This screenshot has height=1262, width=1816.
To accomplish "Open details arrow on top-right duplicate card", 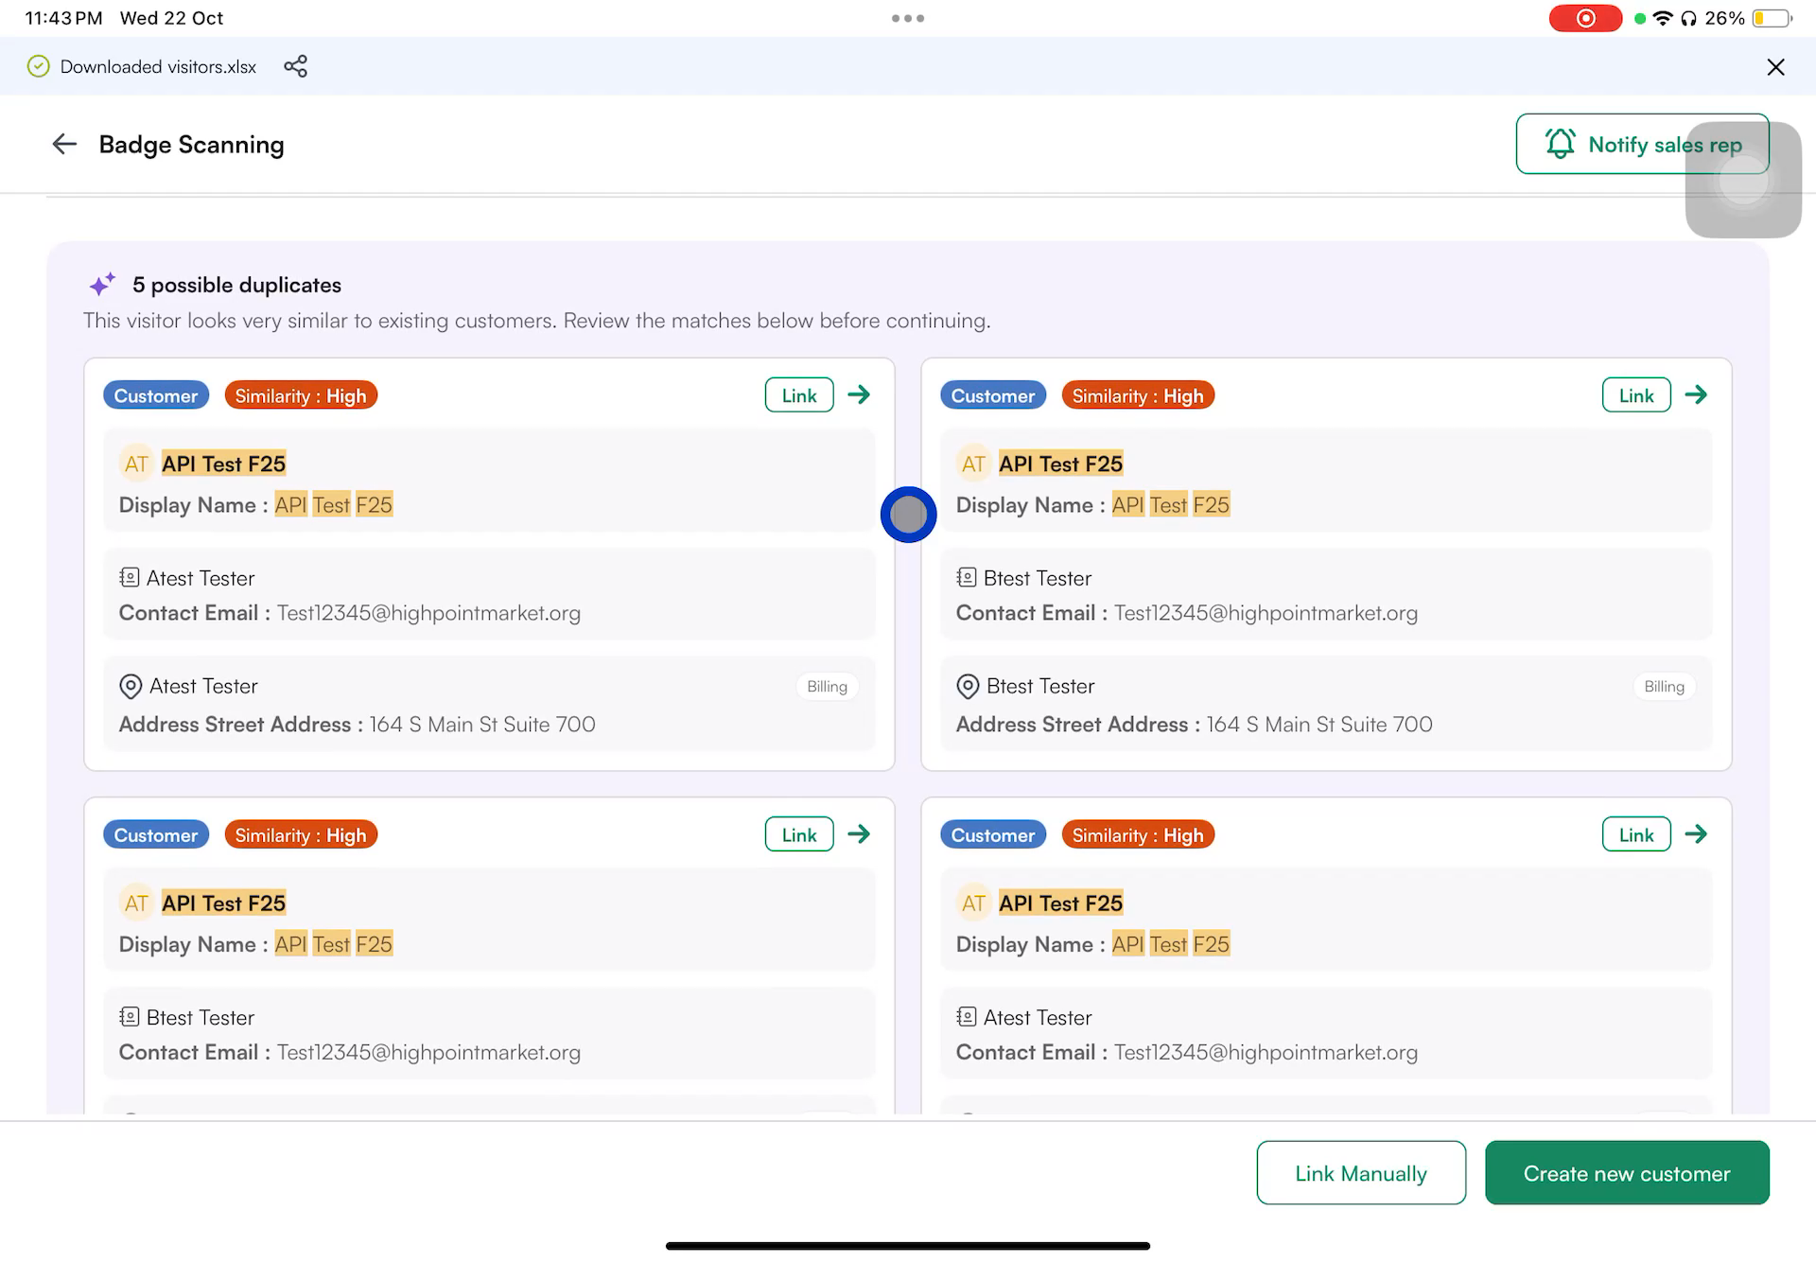I will (x=1696, y=394).
